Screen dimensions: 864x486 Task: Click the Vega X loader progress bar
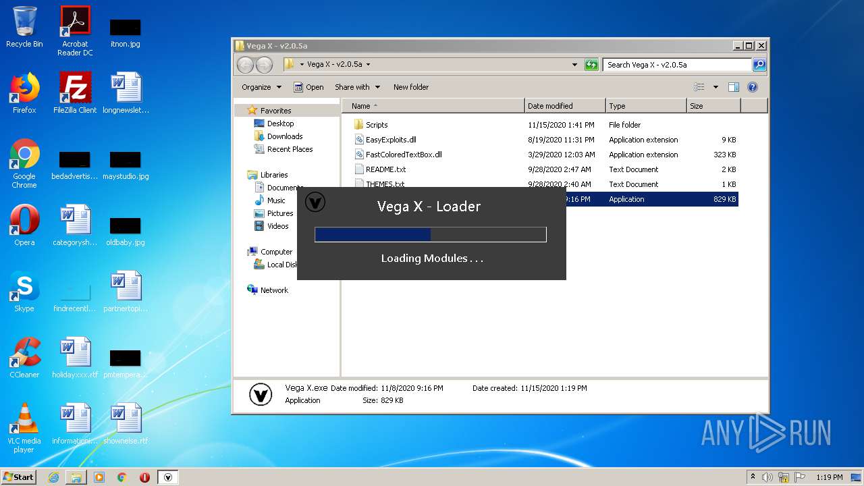click(x=431, y=234)
